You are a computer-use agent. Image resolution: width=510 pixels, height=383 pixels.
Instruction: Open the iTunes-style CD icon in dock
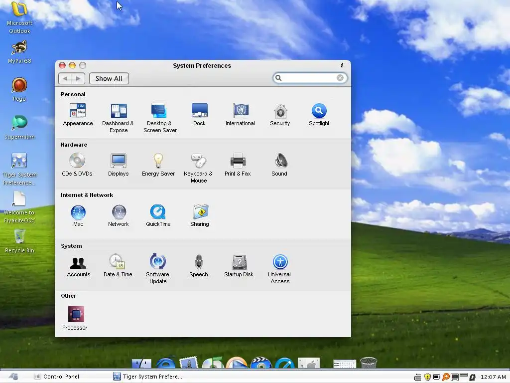click(213, 363)
